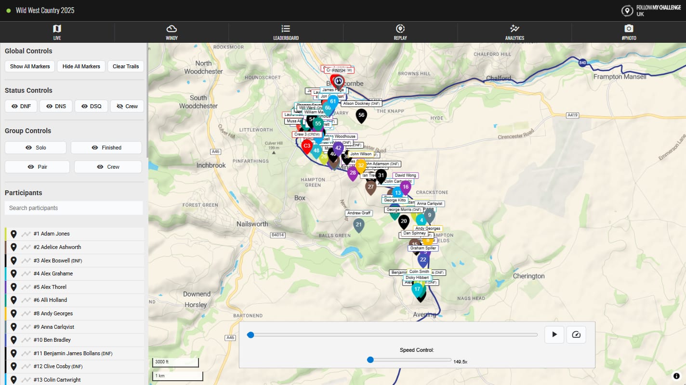Click the Speed Control slider
This screenshot has height=385, width=686.
[x=410, y=360]
